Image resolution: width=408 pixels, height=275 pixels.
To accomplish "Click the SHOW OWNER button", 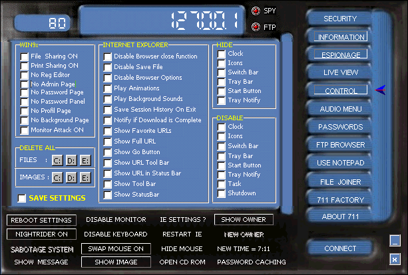I will coord(244,219).
